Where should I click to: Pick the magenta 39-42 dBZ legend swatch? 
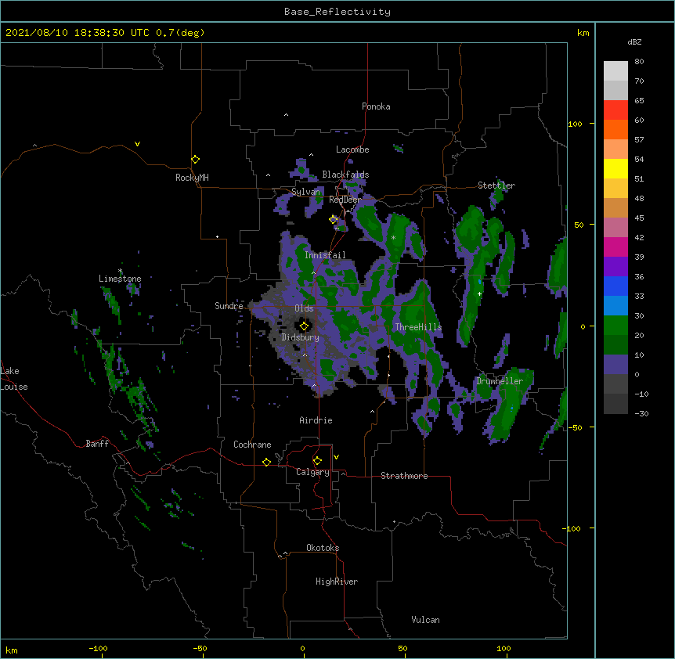pyautogui.click(x=615, y=247)
